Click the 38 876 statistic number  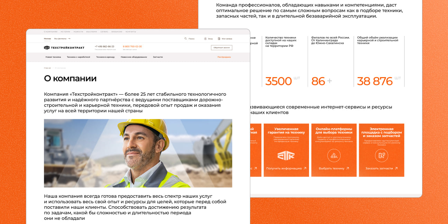click(x=375, y=81)
